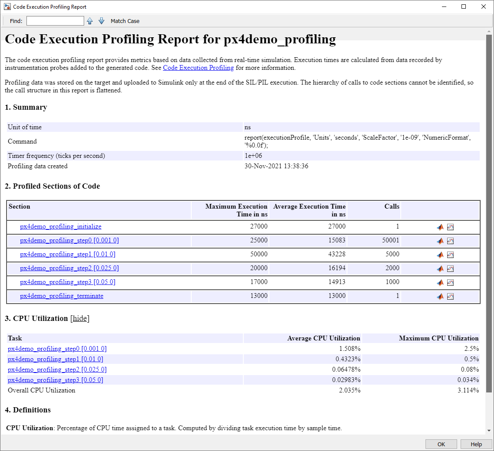This screenshot has width=494, height=451.
Task: Select step1 average CPU utilization 0.4323%
Action: (x=348, y=359)
